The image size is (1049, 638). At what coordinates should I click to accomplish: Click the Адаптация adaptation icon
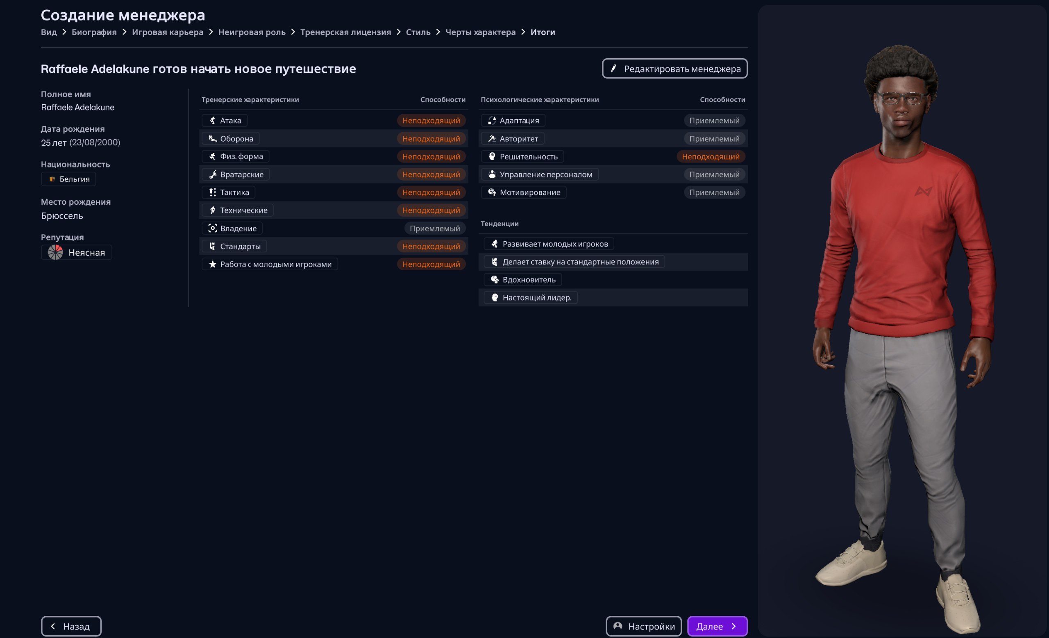click(492, 120)
